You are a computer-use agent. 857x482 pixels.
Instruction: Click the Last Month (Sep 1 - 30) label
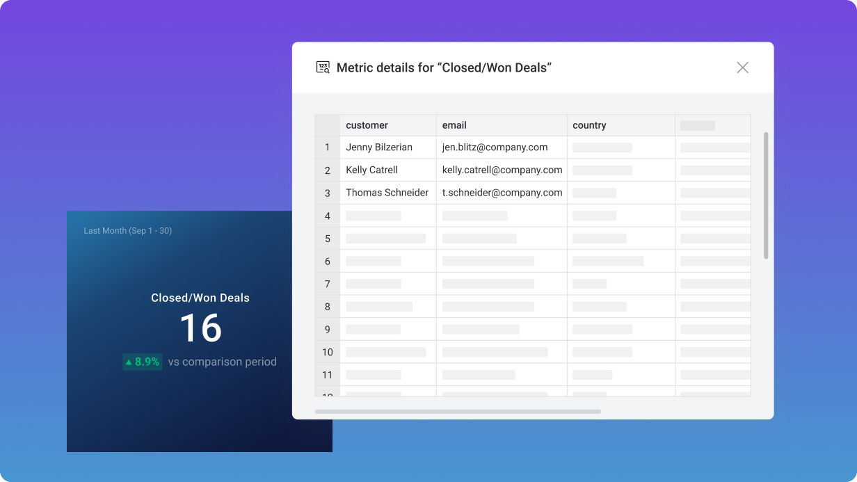(127, 230)
